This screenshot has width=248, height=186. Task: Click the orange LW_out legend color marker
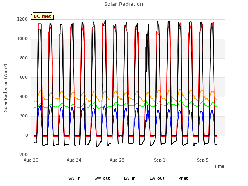144,179
